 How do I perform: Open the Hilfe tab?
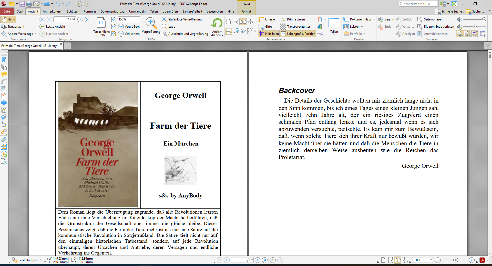click(x=231, y=12)
